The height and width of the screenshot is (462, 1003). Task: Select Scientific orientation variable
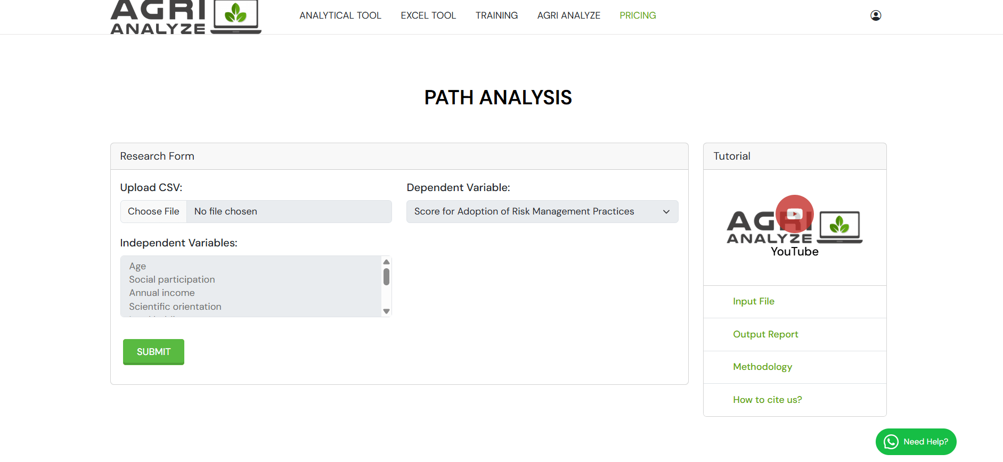click(x=175, y=307)
